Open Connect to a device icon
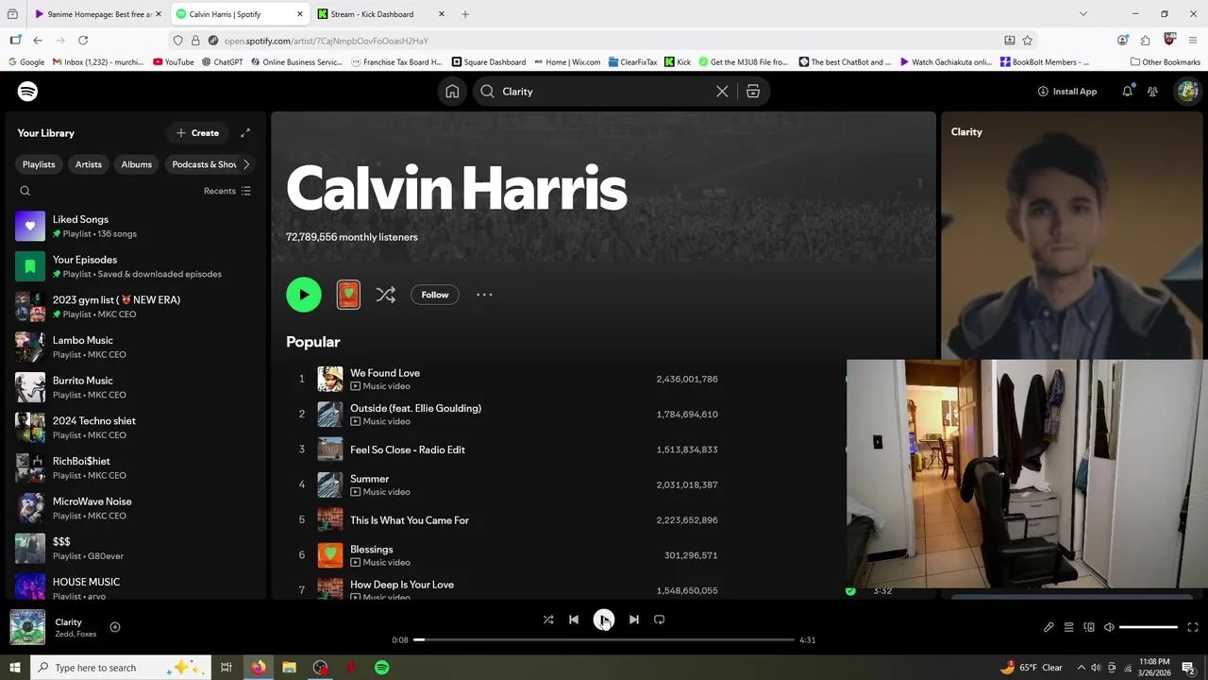Image resolution: width=1208 pixels, height=680 pixels. [x=1089, y=627]
